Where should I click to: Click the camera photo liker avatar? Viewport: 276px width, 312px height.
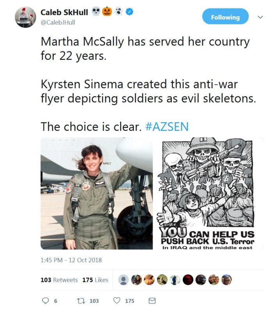201,280
